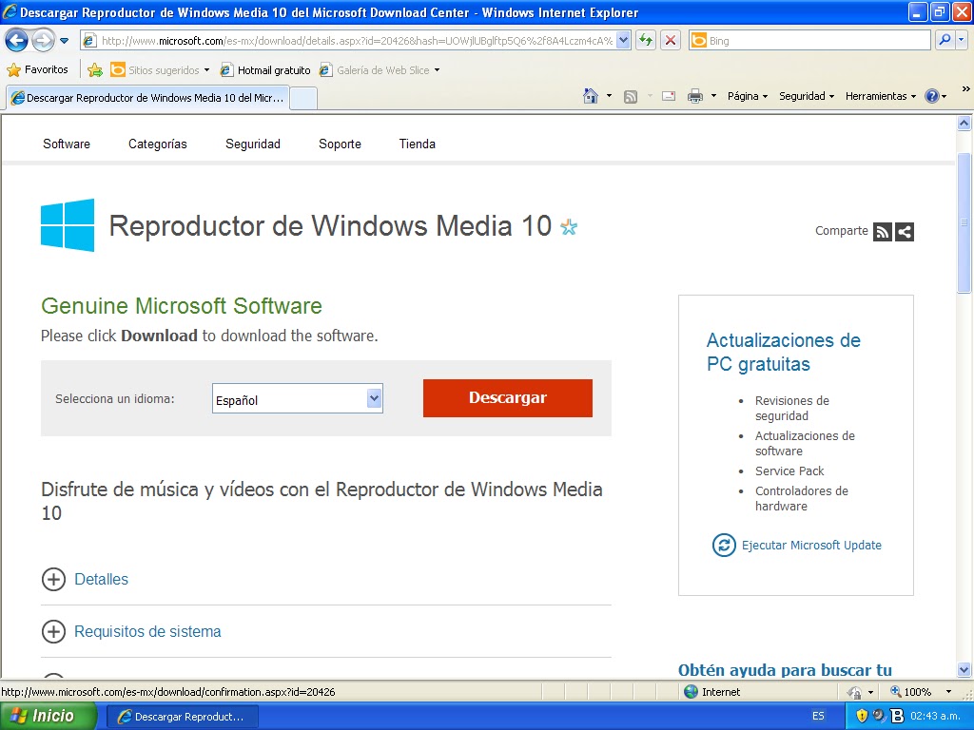
Task: Open the Actualizaciones de PC gratuitas link
Action: coord(782,352)
